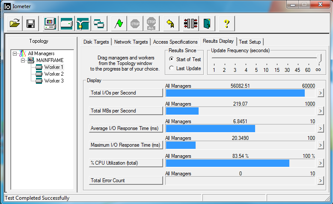Duplicate the selected worker
333x204 pixels.
[x=99, y=24]
